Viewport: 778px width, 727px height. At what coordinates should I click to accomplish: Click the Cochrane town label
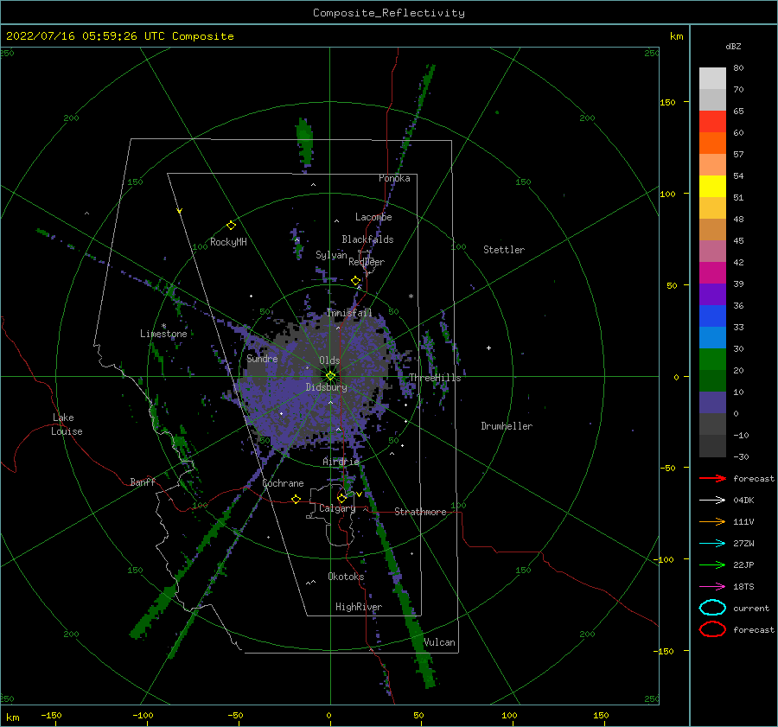point(283,483)
